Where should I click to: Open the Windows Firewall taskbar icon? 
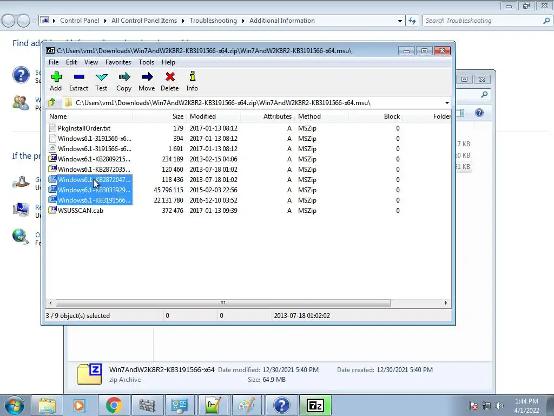coord(147,405)
